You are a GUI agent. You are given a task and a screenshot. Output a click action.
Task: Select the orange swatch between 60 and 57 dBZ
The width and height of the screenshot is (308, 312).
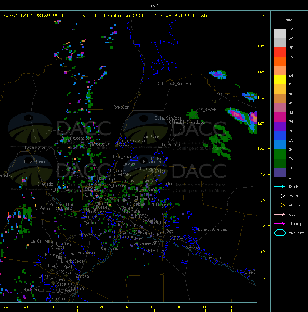click(x=280, y=62)
